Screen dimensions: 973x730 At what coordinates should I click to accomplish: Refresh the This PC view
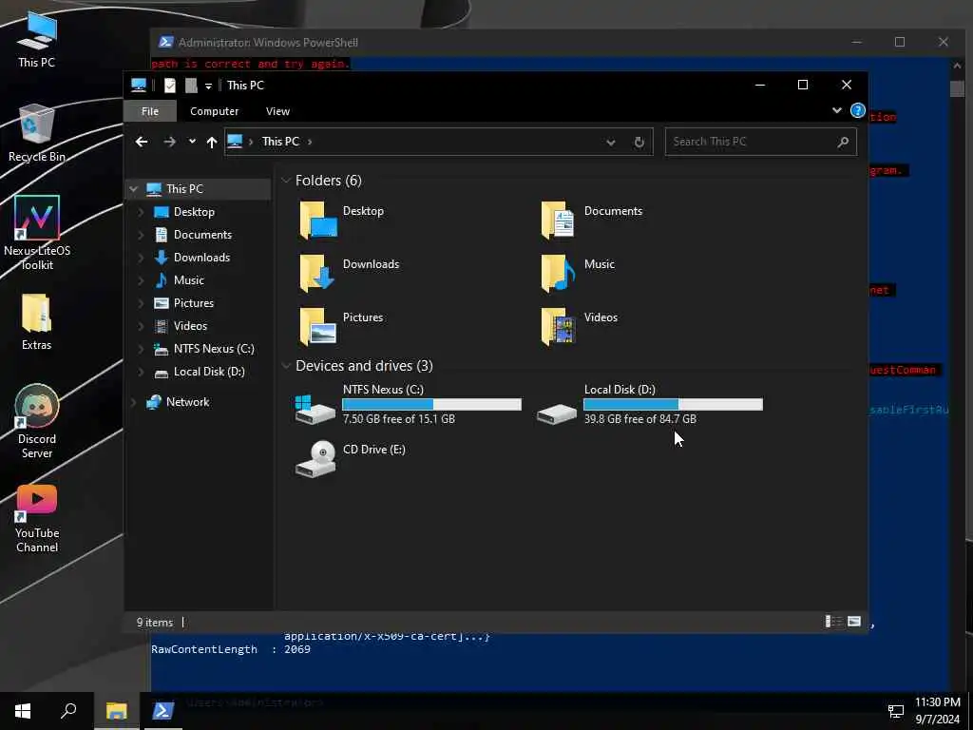point(639,143)
